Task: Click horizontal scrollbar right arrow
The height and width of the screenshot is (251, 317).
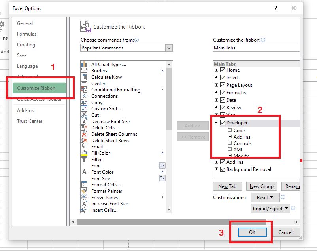Action: pyautogui.click(x=296, y=222)
